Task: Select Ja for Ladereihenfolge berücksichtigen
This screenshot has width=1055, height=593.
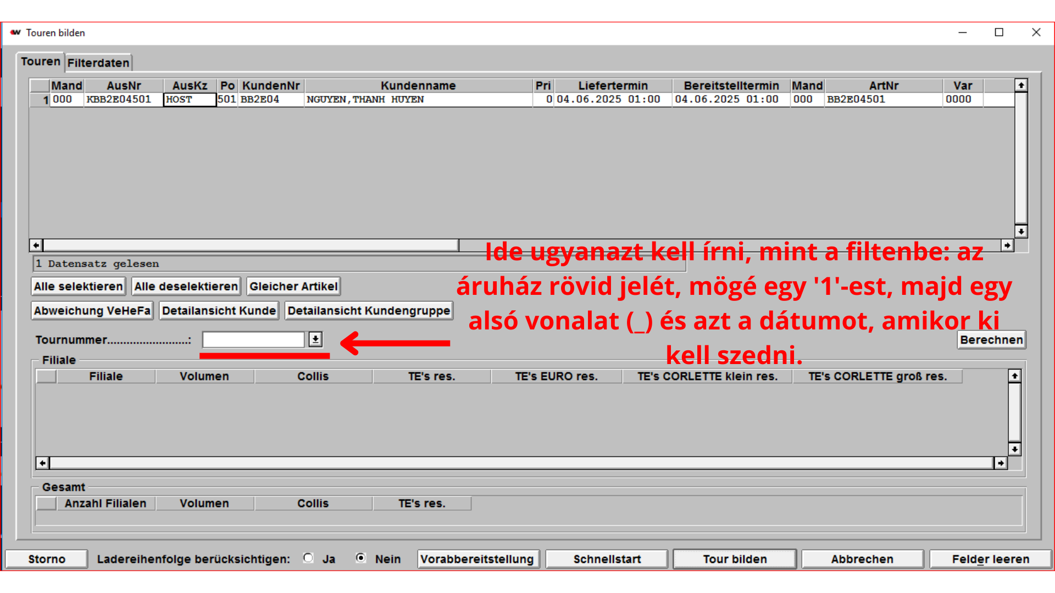Action: 308,558
